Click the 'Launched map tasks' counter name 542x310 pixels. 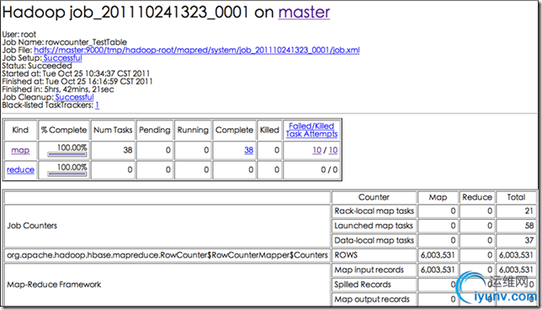[x=374, y=226]
